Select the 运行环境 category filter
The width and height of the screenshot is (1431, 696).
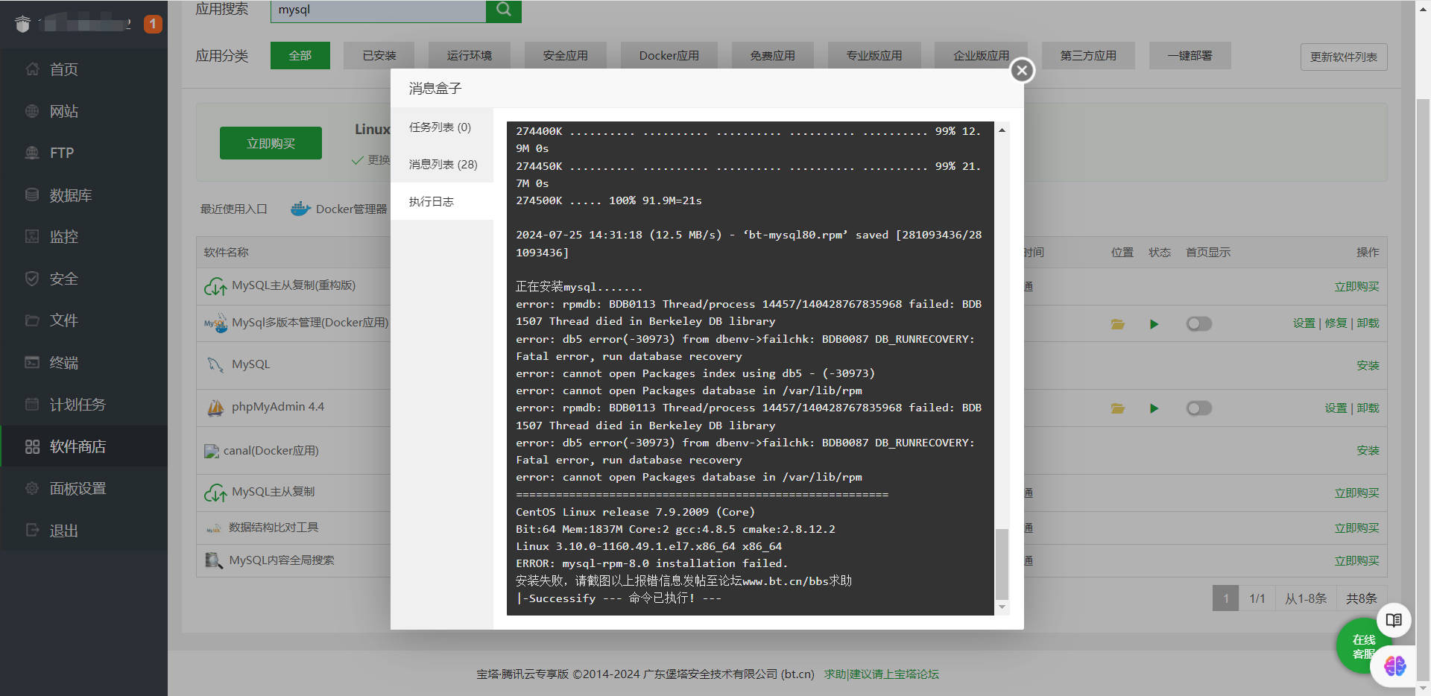pos(470,56)
